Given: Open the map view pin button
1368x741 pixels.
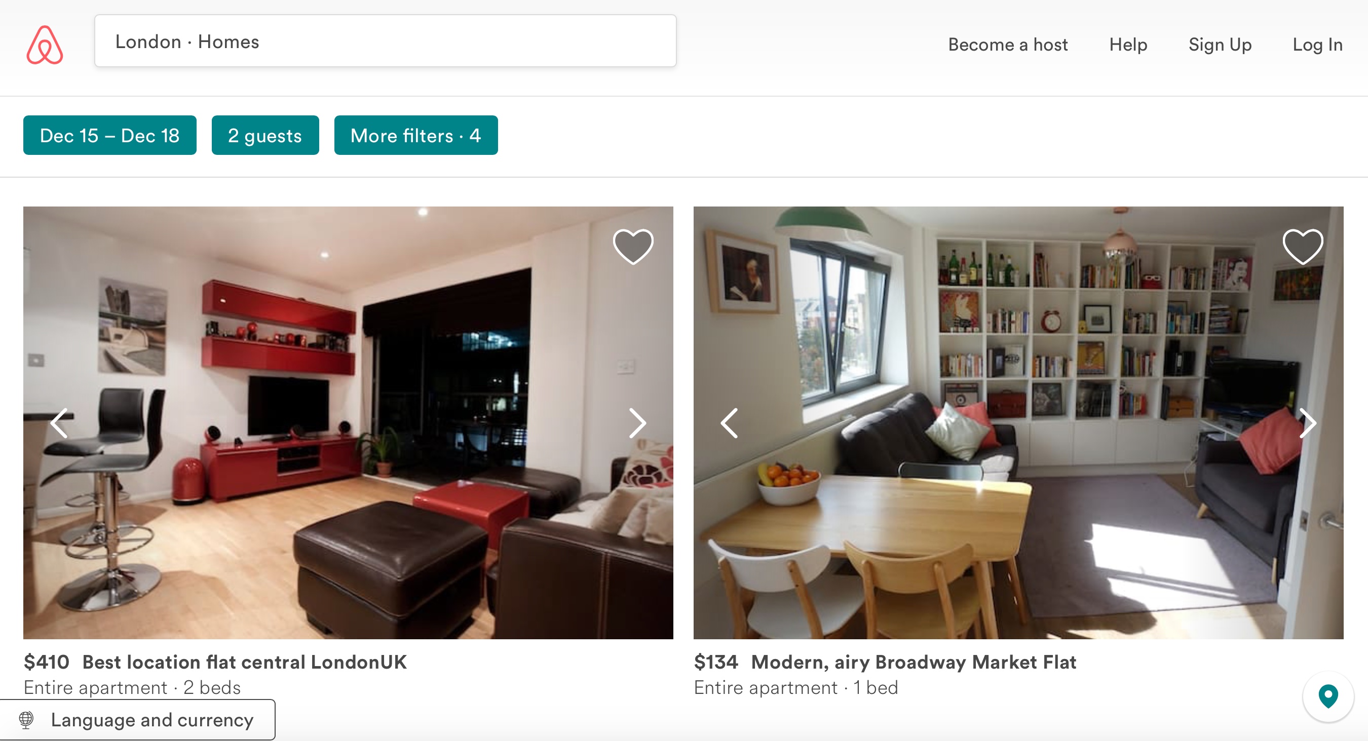Looking at the screenshot, I should (x=1328, y=696).
